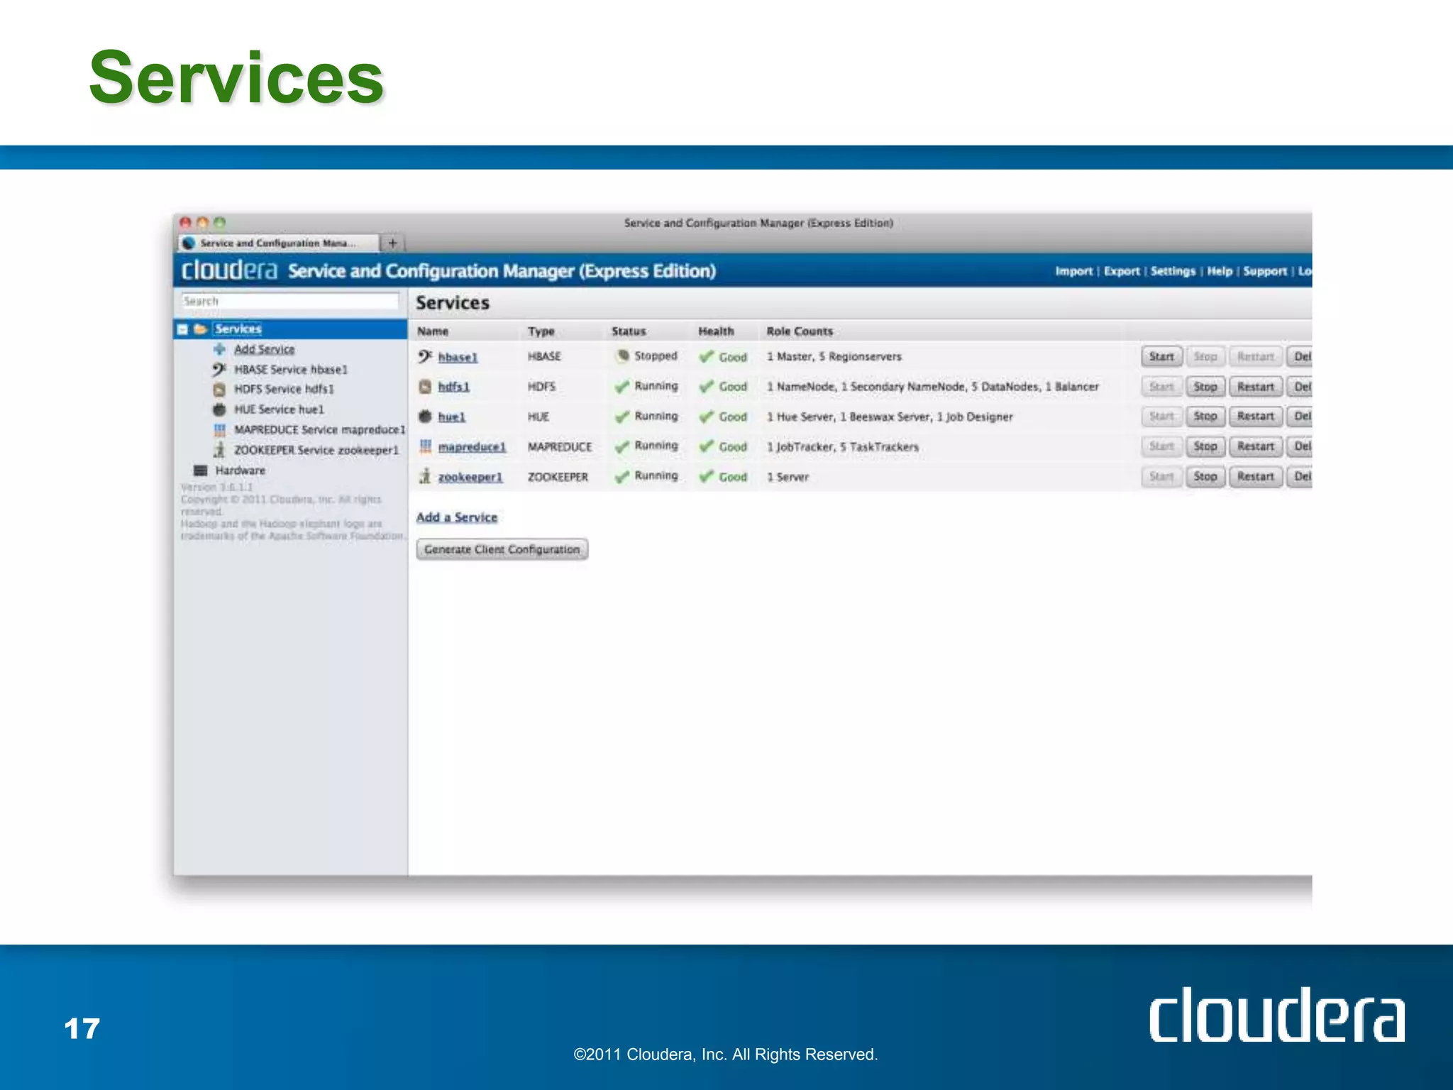Click the Role Counts column header

800,331
